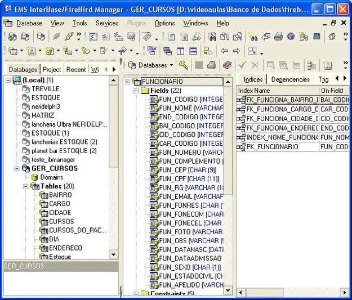Viewport: 352px width, 300px height.
Task: Click the left arrow Previous window icon
Action: coord(224,51)
